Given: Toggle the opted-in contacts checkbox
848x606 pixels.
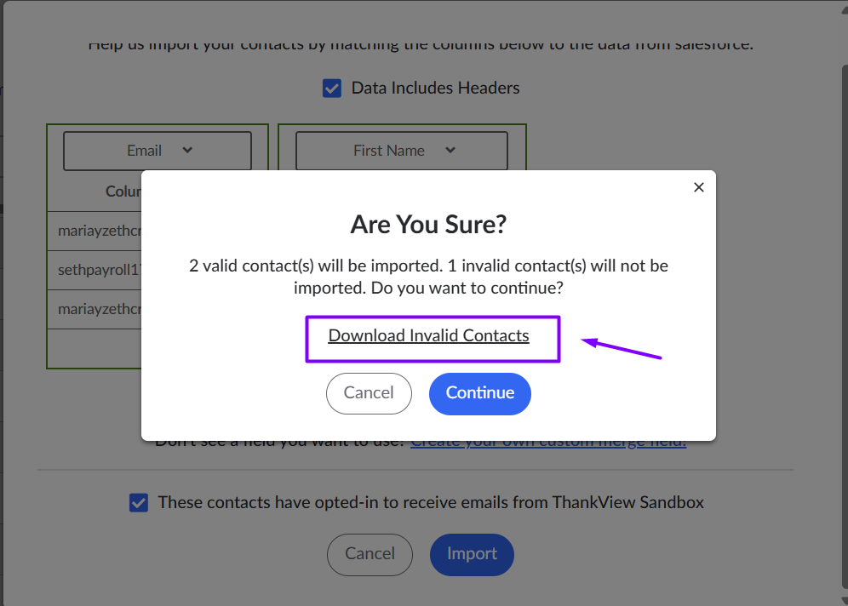Looking at the screenshot, I should tap(138, 503).
